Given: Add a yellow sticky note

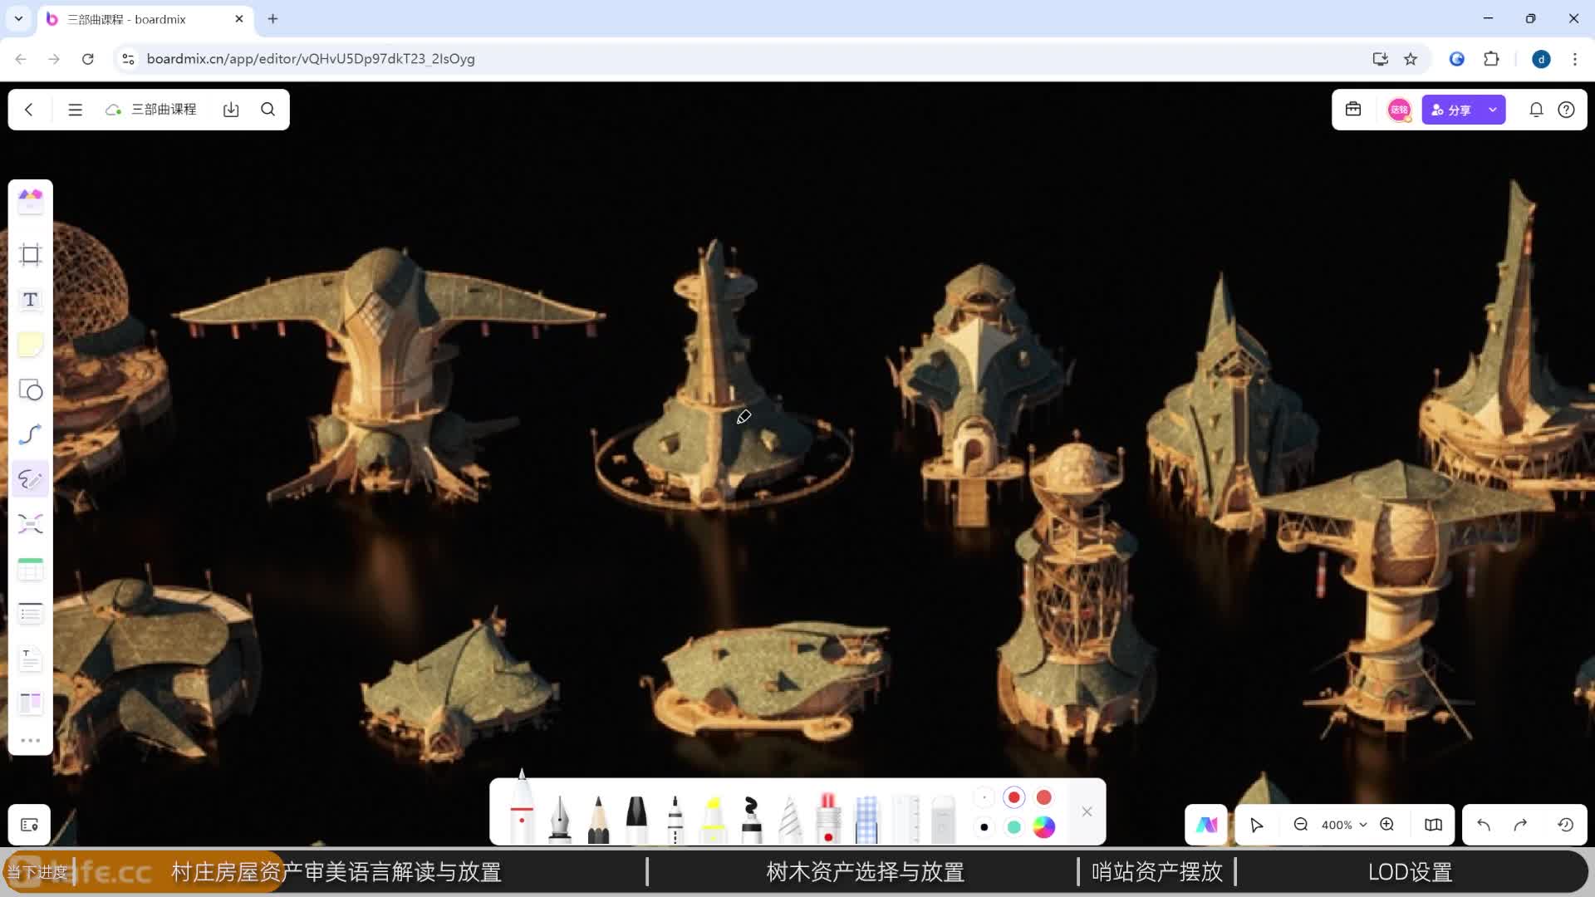Looking at the screenshot, I should tap(31, 345).
